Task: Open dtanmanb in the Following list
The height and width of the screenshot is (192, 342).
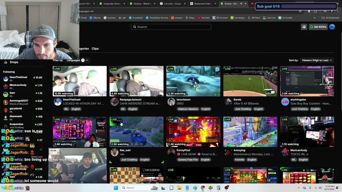Action: (x=23, y=118)
